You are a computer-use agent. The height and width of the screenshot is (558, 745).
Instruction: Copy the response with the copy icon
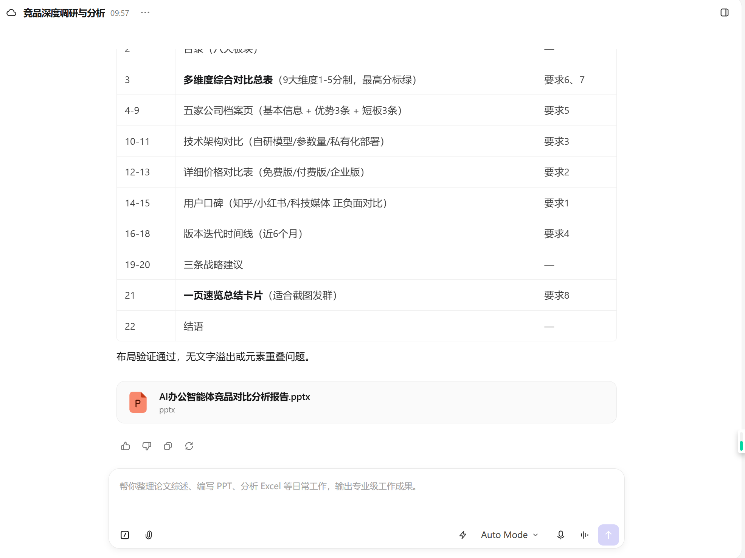pos(168,446)
